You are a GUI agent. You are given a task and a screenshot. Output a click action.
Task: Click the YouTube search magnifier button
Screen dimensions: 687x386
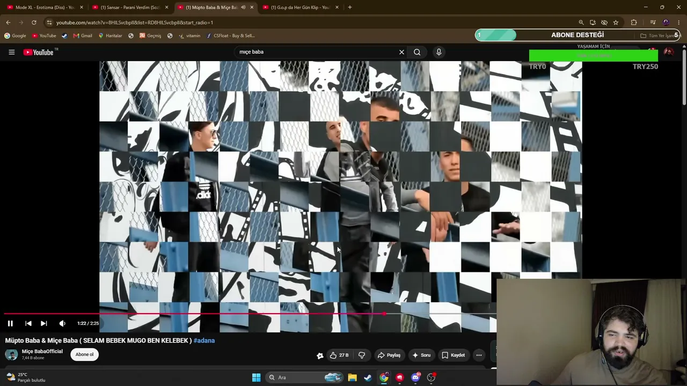pyautogui.click(x=417, y=52)
